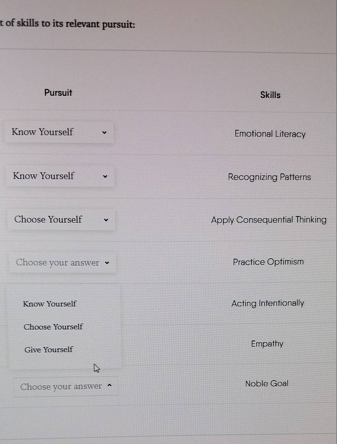Collapse the open dropdown using its up caret

(x=110, y=385)
